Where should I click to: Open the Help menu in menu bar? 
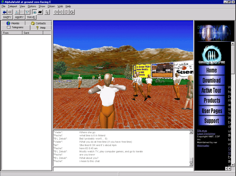coord(68,6)
